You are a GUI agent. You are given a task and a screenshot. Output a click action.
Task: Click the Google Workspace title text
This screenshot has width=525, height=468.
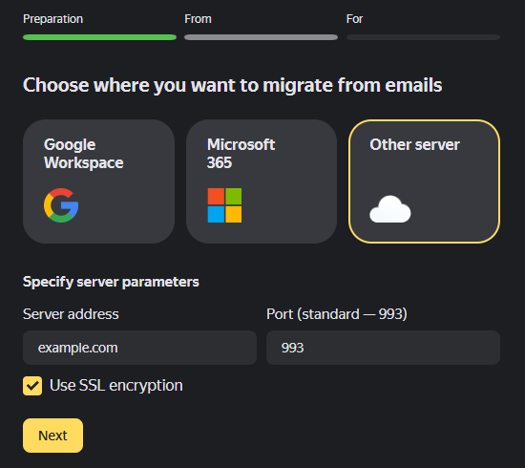pos(84,154)
